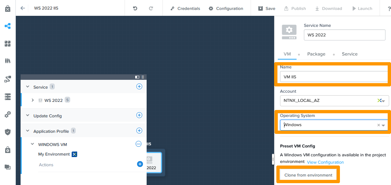Viewport: 391px width, 185px height.
Task: Open the View Configuration link
Action: coord(325,162)
